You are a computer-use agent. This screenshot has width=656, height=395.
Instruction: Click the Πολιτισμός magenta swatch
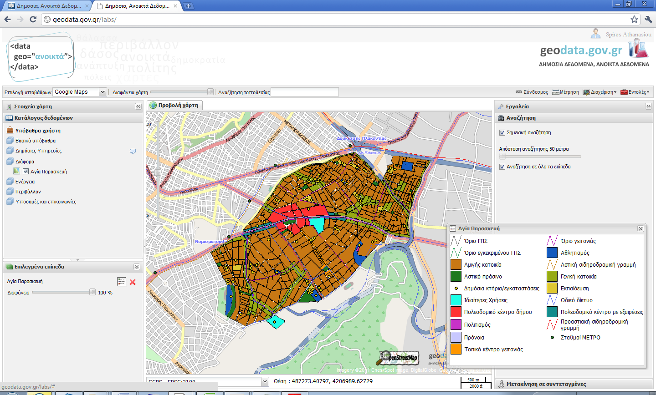click(456, 324)
